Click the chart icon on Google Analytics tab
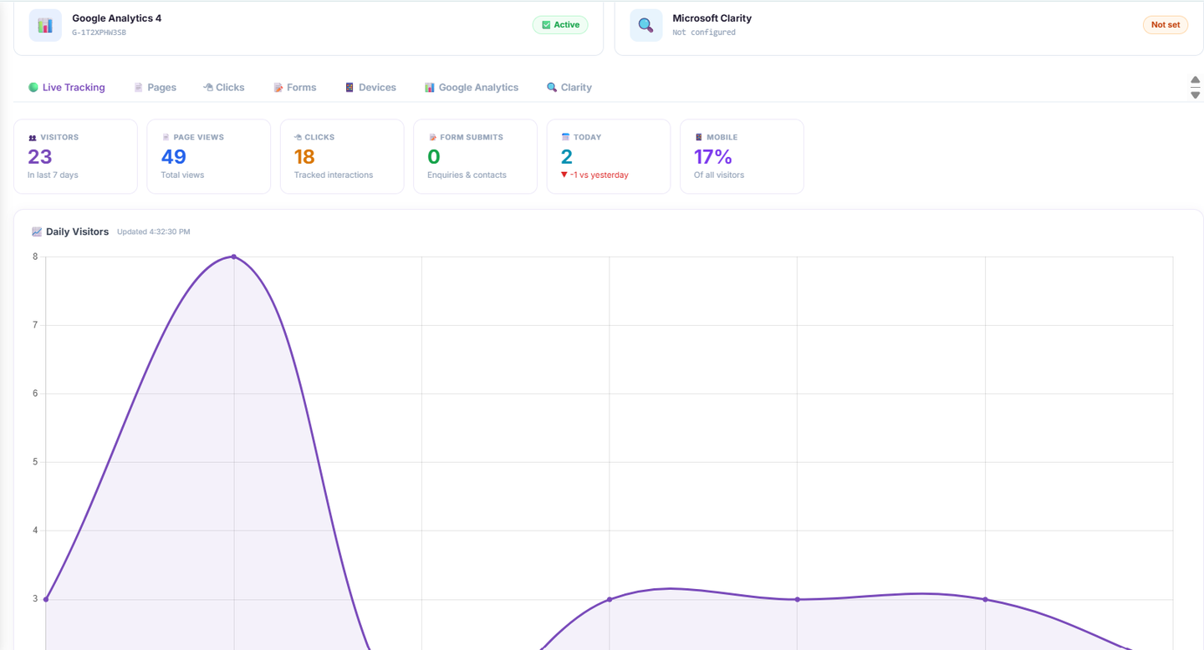This screenshot has height=650, width=1204. (429, 87)
